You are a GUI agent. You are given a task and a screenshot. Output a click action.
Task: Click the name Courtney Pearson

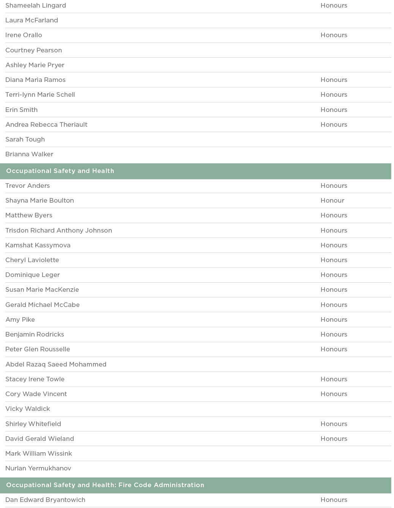pyautogui.click(x=33, y=50)
